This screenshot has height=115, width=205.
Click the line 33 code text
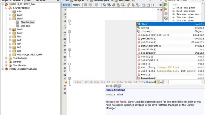pos(115,82)
